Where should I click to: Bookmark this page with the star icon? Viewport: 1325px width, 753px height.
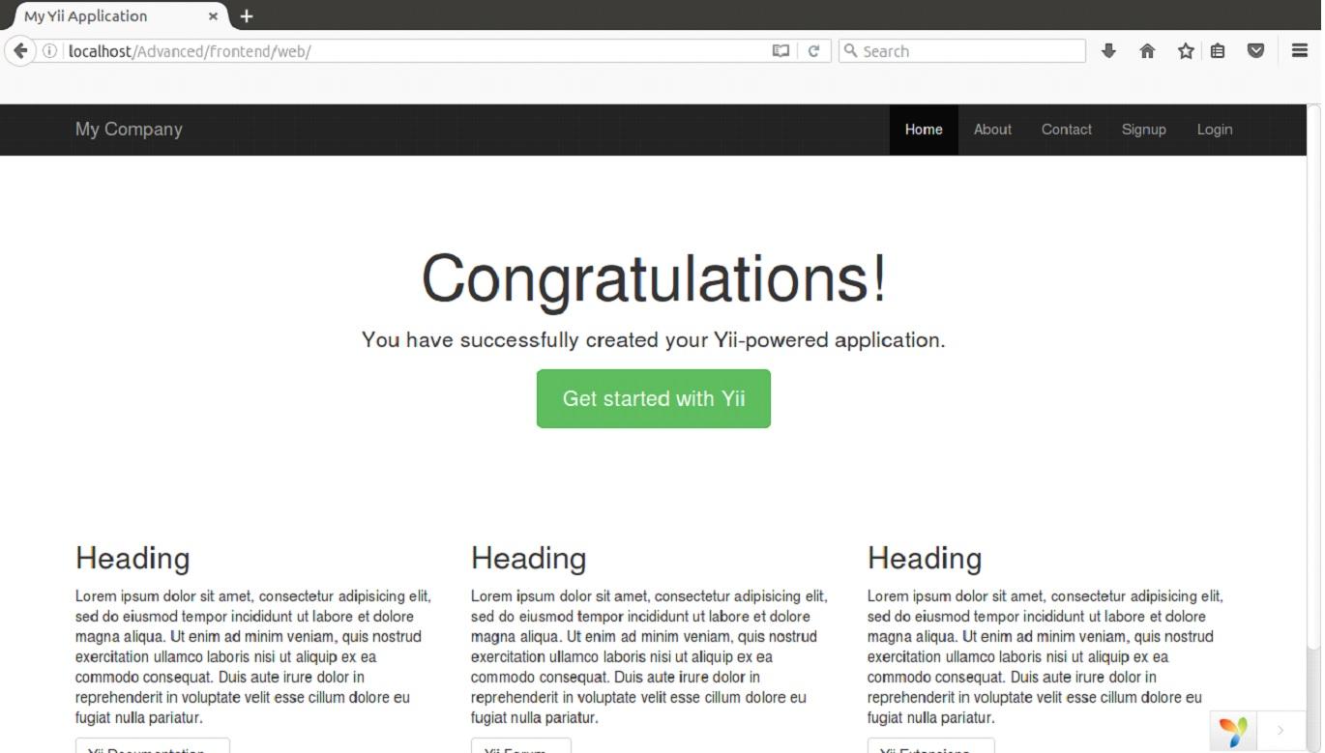pos(1186,51)
